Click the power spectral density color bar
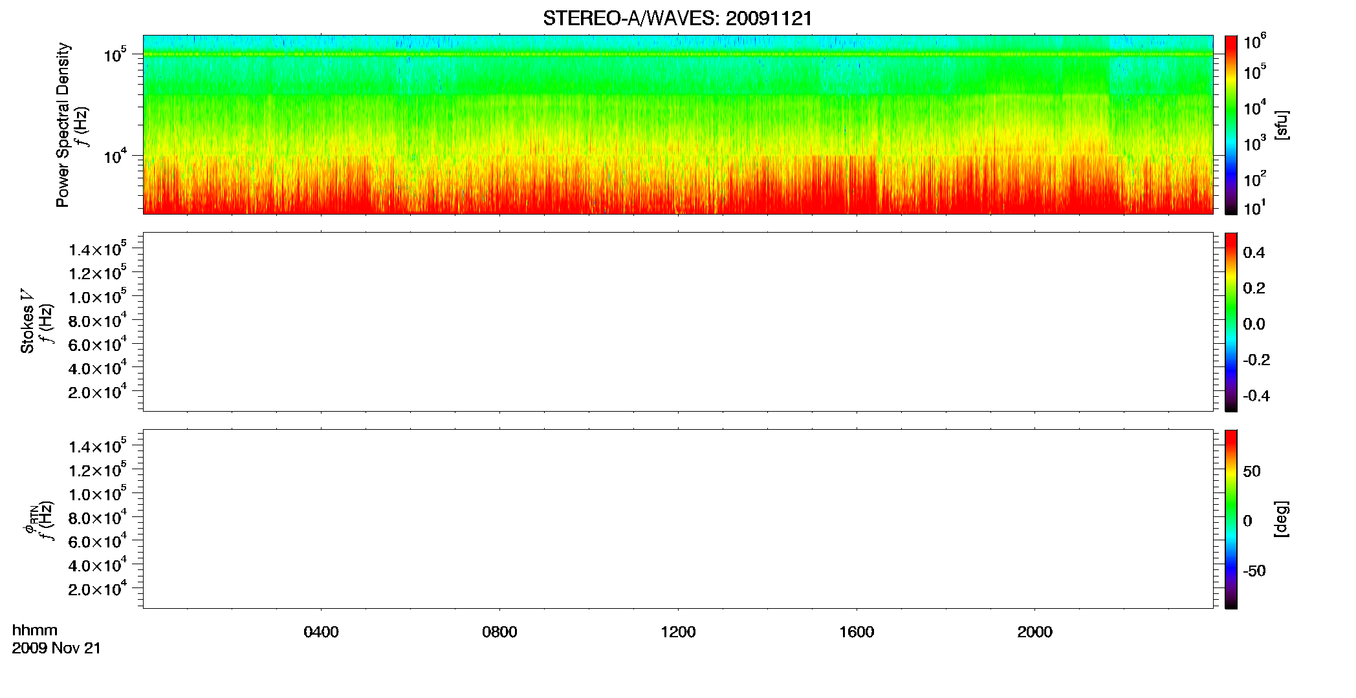Screen dimensions: 1356x698 pos(1231,125)
